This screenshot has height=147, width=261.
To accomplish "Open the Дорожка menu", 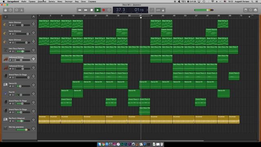I will (42, 2).
